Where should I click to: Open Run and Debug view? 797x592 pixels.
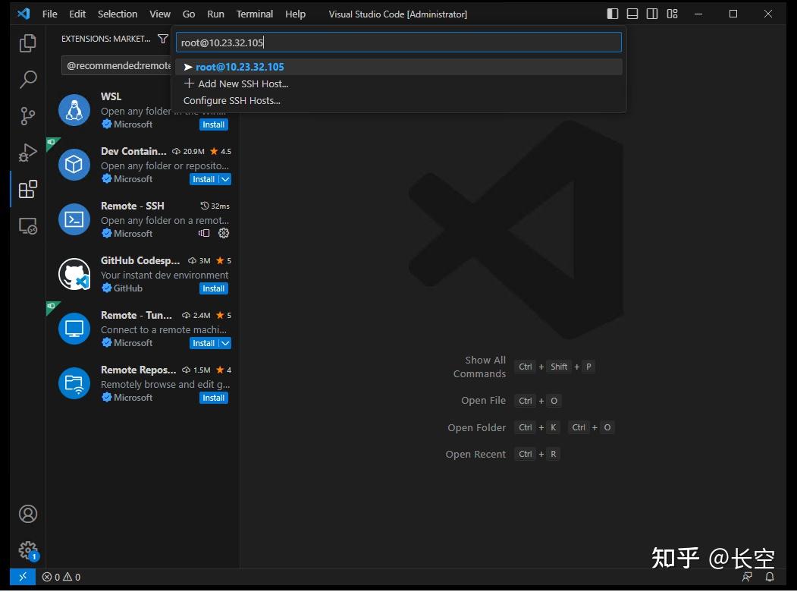27,153
